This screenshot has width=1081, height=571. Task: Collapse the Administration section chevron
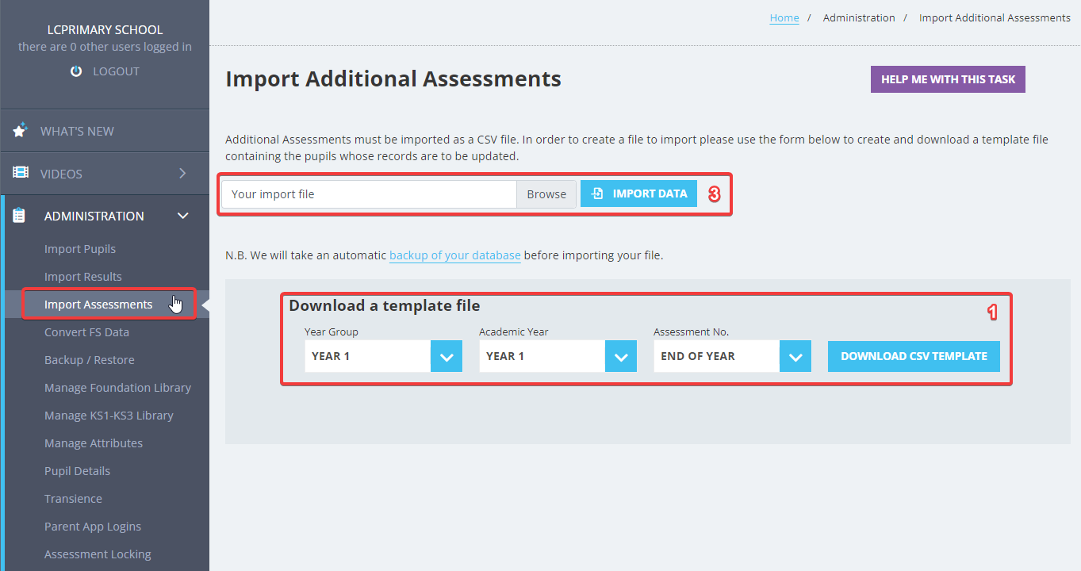click(x=183, y=216)
